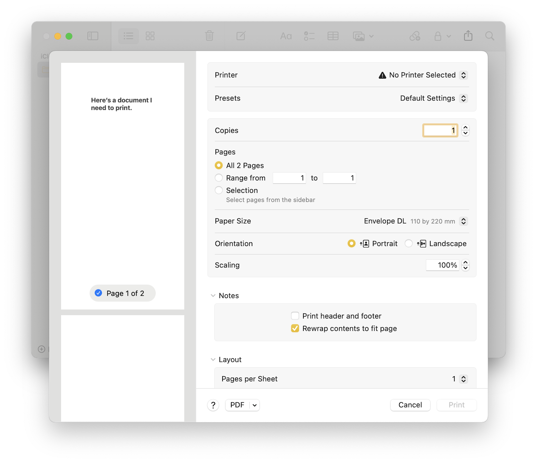
Task: Open the PDF export dropdown
Action: click(242, 405)
